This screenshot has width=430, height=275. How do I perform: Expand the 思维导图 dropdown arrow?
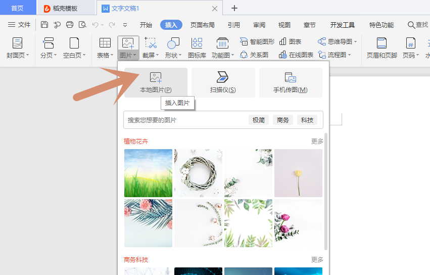[x=355, y=42]
